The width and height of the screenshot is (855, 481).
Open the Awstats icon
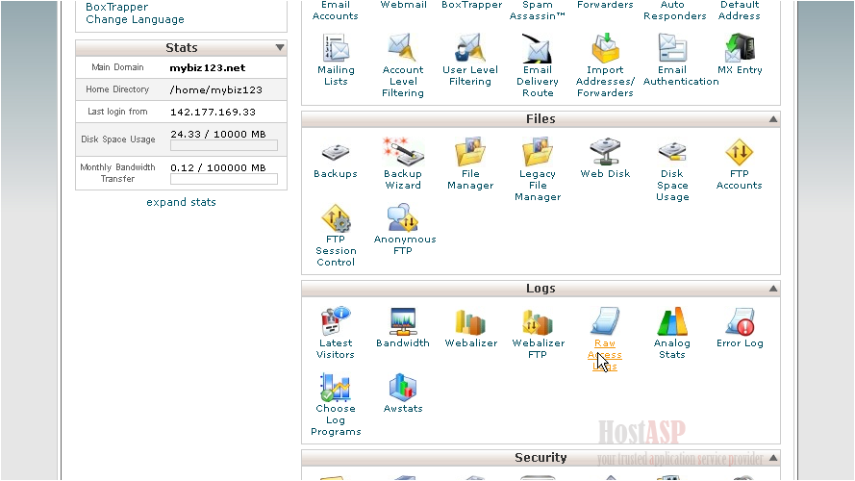(x=403, y=388)
